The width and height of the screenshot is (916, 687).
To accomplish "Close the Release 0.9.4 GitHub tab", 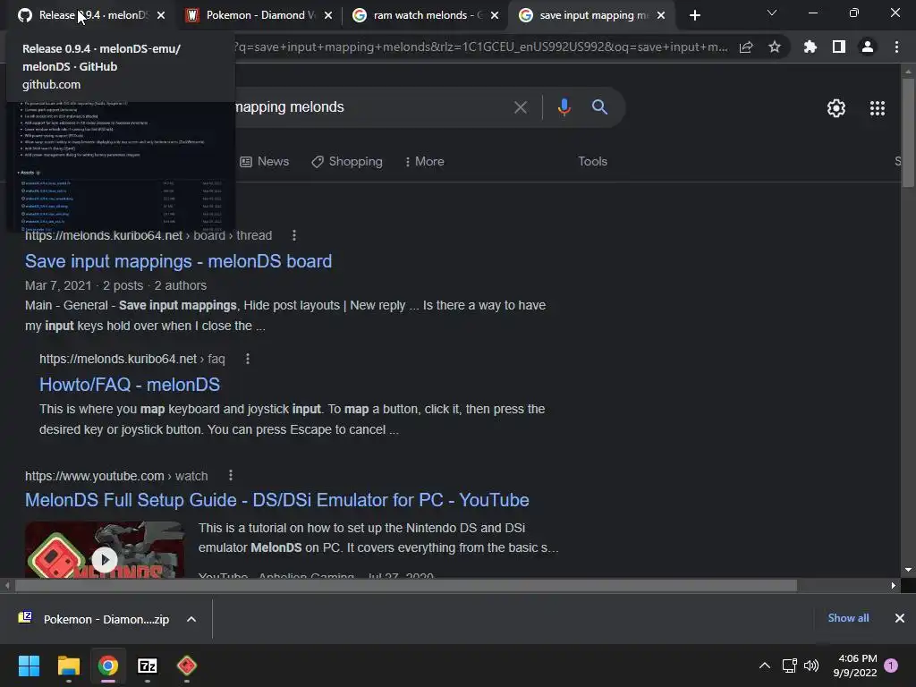I will 161,15.
